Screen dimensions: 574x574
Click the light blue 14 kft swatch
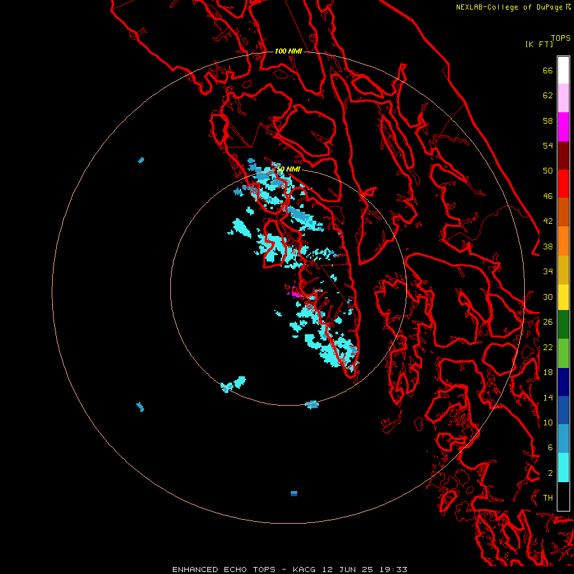(x=563, y=439)
